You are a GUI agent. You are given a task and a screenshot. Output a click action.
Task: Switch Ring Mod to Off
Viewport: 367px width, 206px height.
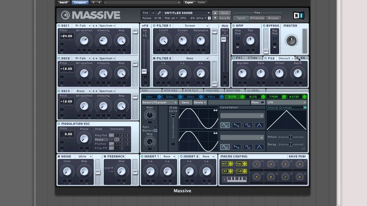click(x=111, y=135)
